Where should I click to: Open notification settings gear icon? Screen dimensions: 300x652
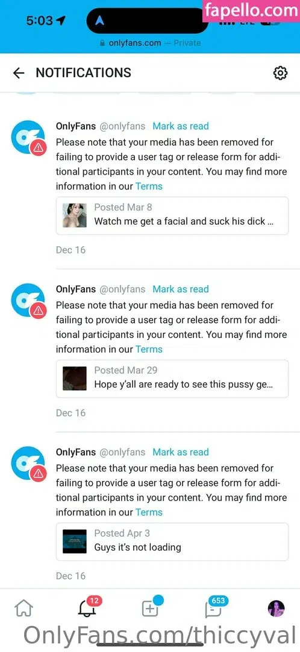click(x=281, y=73)
